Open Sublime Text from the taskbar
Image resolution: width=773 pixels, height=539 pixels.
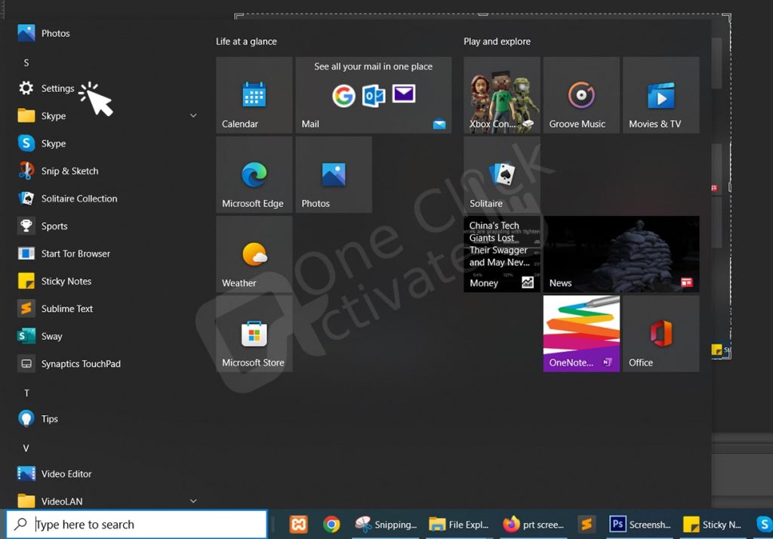(587, 524)
